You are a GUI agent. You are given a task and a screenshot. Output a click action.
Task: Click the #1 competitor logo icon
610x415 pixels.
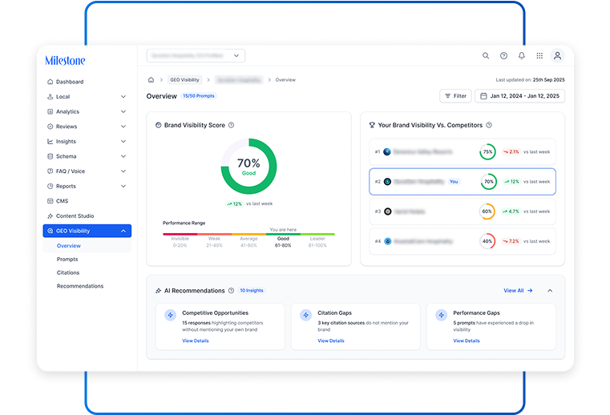[387, 151]
